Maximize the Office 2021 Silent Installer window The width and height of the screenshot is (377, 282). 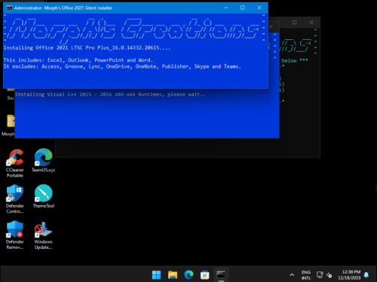tap(242, 8)
